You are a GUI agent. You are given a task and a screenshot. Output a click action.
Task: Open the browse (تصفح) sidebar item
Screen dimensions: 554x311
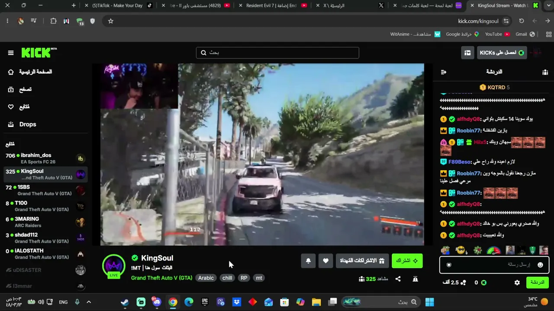pos(20,89)
